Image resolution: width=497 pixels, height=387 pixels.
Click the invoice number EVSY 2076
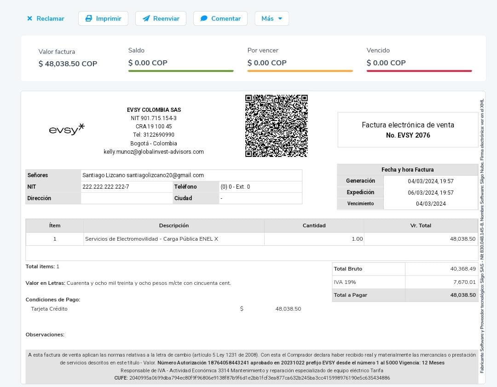pyautogui.click(x=408, y=135)
